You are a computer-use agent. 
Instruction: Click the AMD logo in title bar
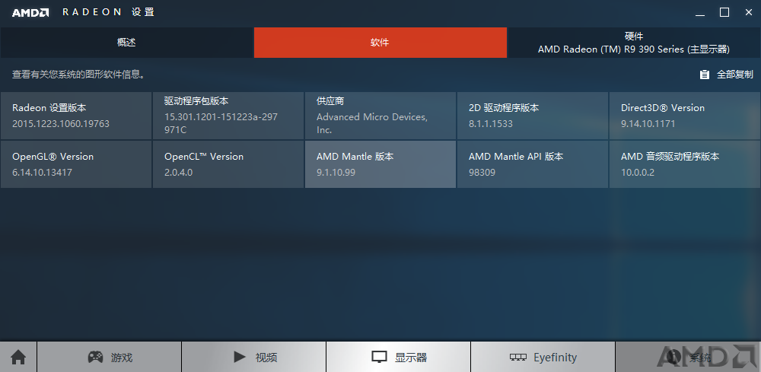(x=30, y=13)
